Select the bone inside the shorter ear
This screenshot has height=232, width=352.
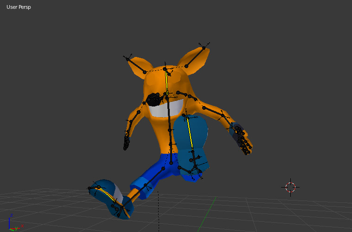tap(136, 66)
